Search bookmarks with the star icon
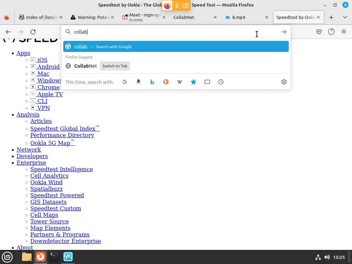Viewport: 352px width, 264px height. point(194,82)
